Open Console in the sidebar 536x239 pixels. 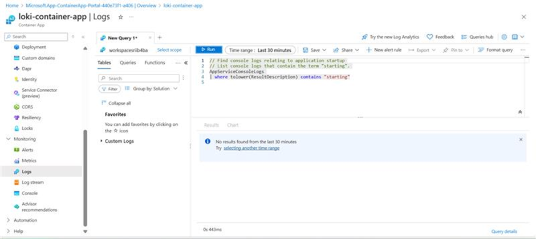(x=30, y=193)
